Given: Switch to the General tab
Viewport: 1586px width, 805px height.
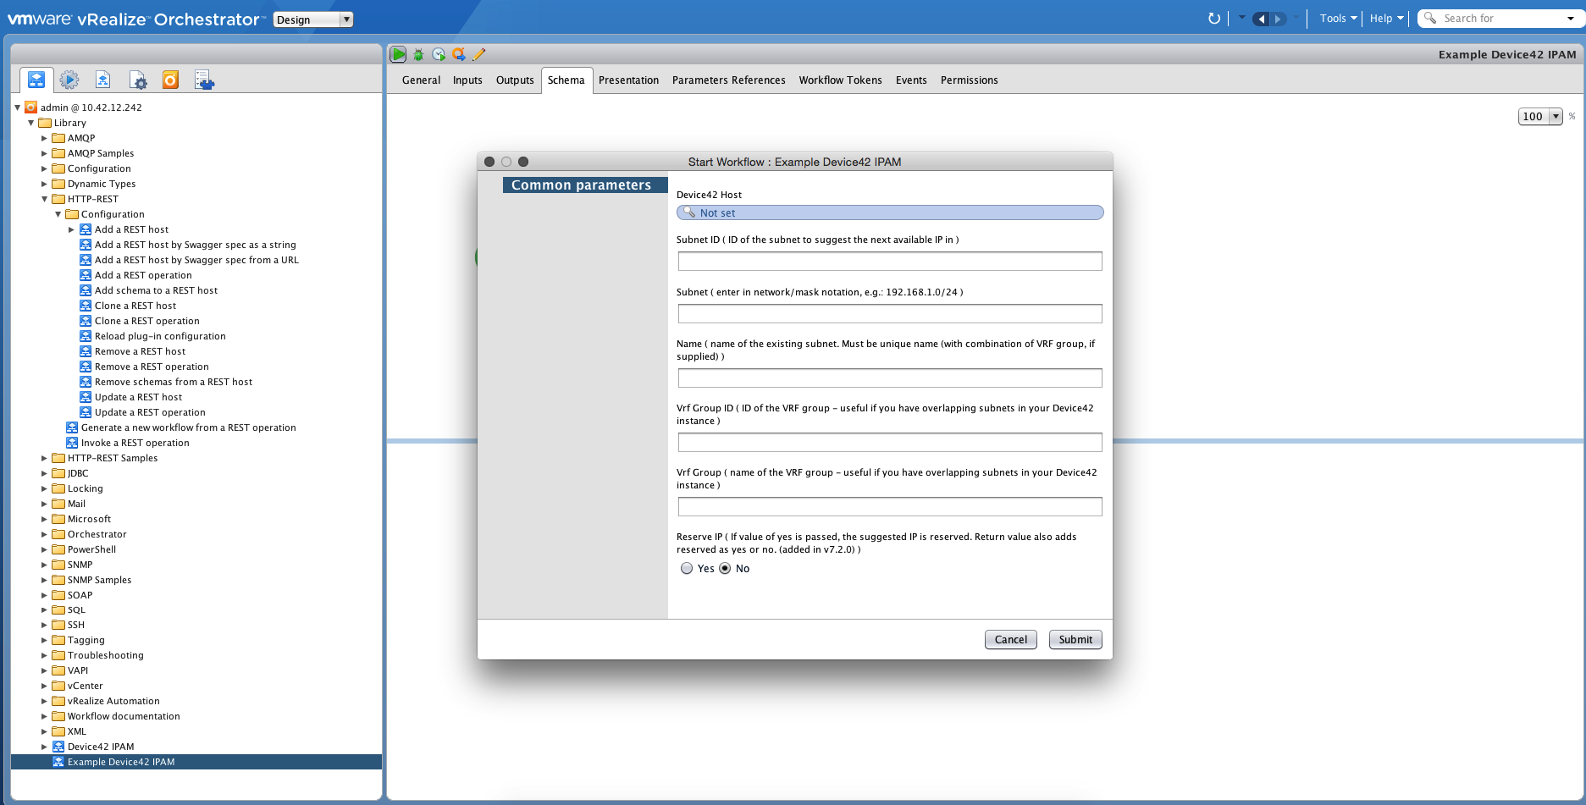Looking at the screenshot, I should [421, 80].
